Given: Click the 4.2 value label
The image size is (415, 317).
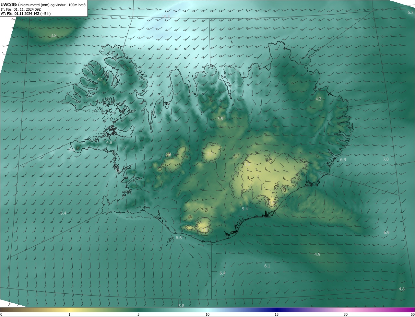Looking at the screenshot, I should click(318, 99).
